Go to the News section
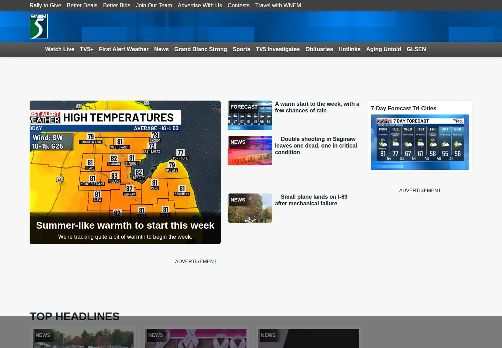502x348 pixels. click(161, 49)
